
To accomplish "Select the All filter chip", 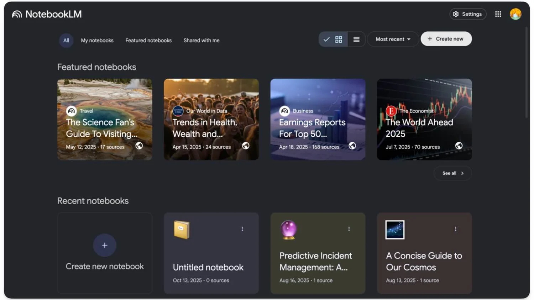I will point(66,41).
